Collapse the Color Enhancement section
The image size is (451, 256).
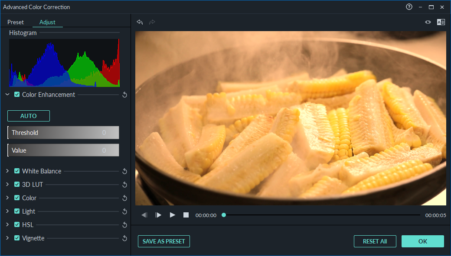[7, 95]
